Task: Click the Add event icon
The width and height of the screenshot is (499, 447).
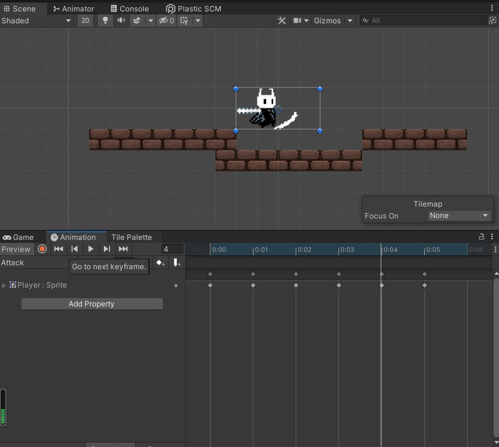Action: [177, 263]
